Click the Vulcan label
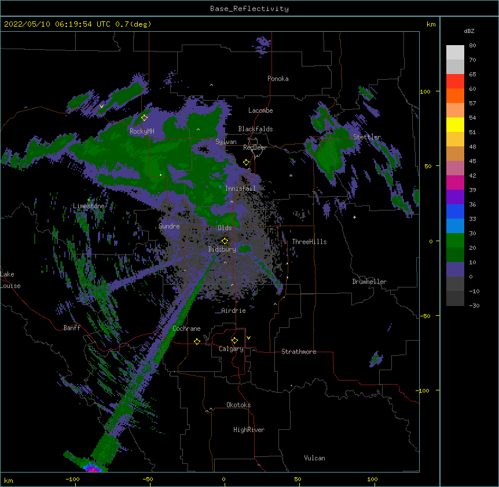Image resolution: width=499 pixels, height=487 pixels. click(314, 458)
